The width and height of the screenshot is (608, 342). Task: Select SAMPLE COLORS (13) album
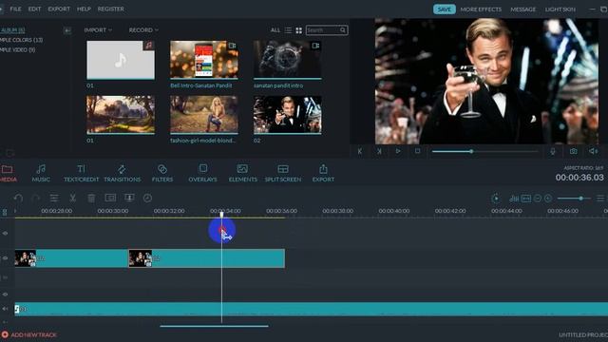click(x=21, y=40)
